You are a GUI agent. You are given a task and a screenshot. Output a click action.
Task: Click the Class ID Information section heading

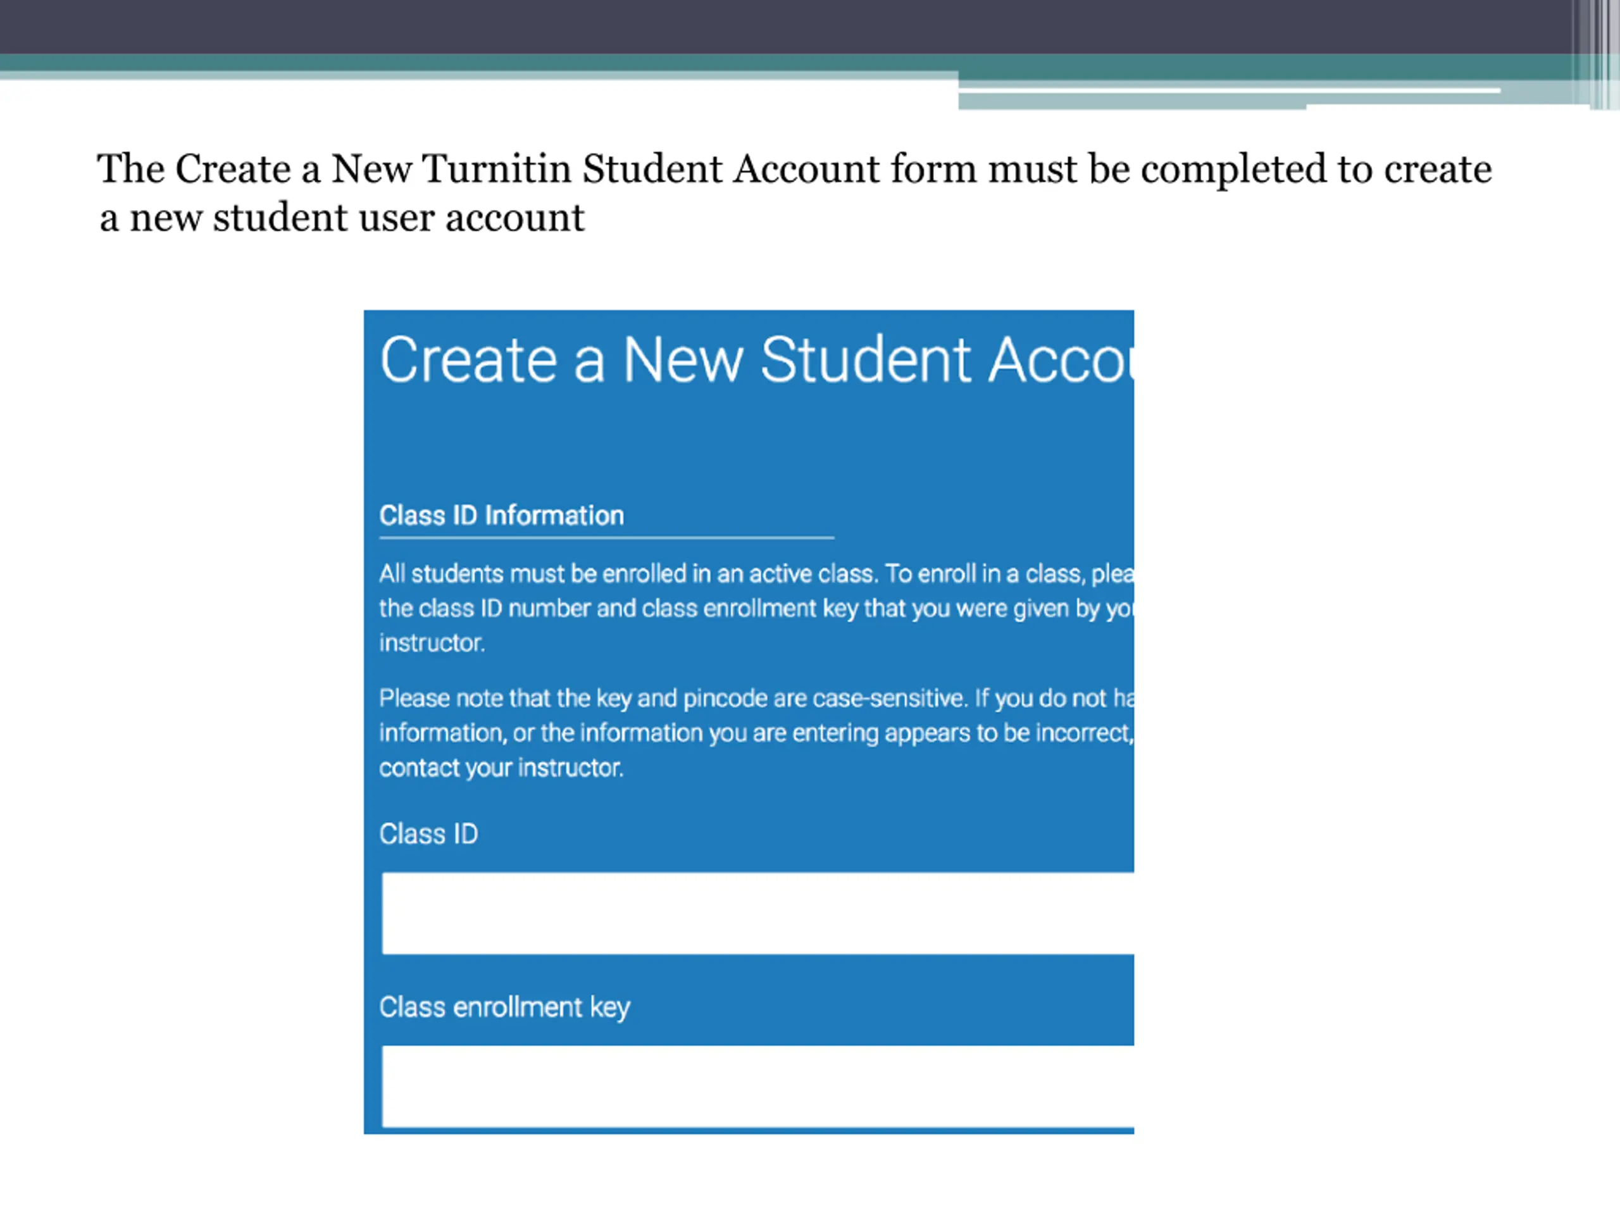pos(502,516)
